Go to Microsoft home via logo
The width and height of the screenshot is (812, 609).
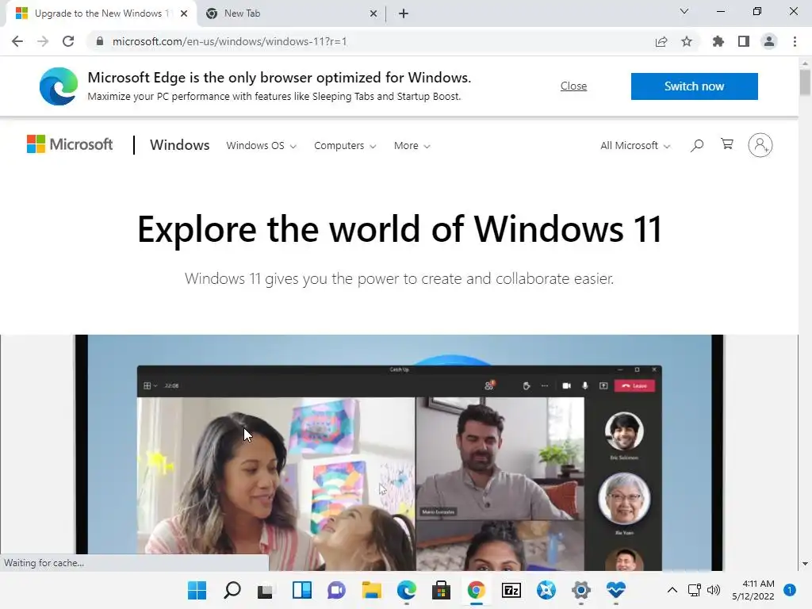pos(70,144)
